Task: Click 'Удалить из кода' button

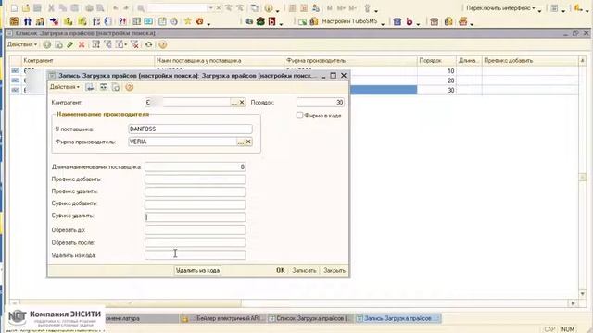Action: click(x=197, y=270)
